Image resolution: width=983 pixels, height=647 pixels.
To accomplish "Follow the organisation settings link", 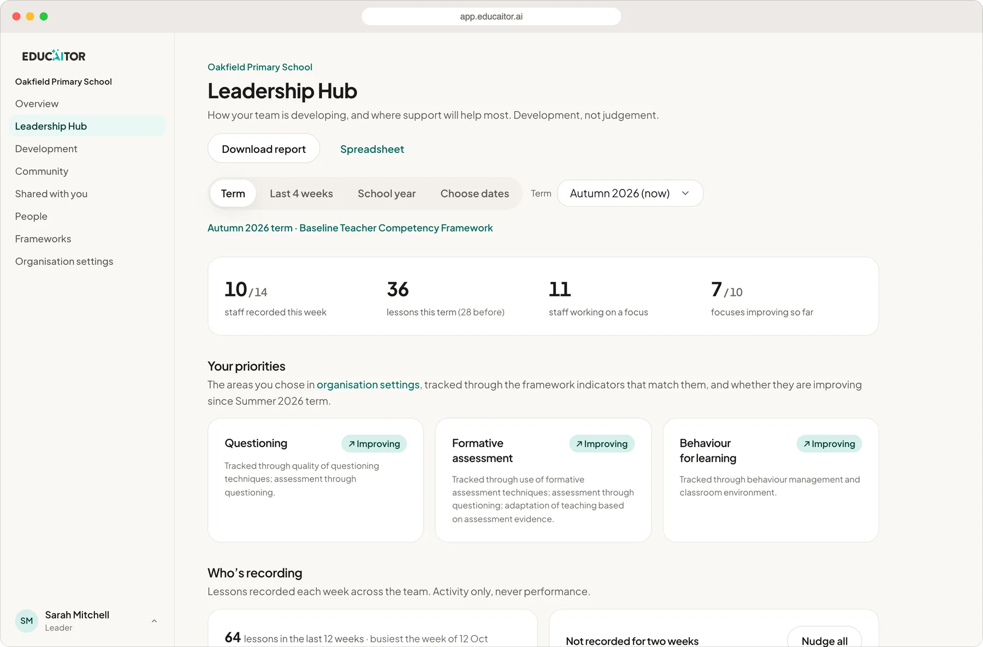I will pos(368,384).
